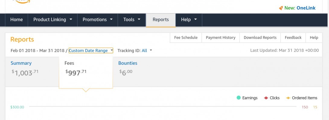This screenshot has width=329, height=120.
Task: Click the OneLink megaphone icon
Action: 281,8
